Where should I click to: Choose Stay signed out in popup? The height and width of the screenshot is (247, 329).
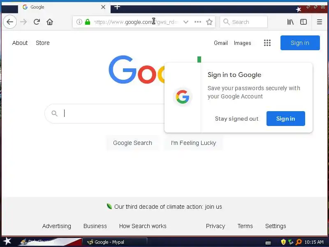(x=237, y=119)
